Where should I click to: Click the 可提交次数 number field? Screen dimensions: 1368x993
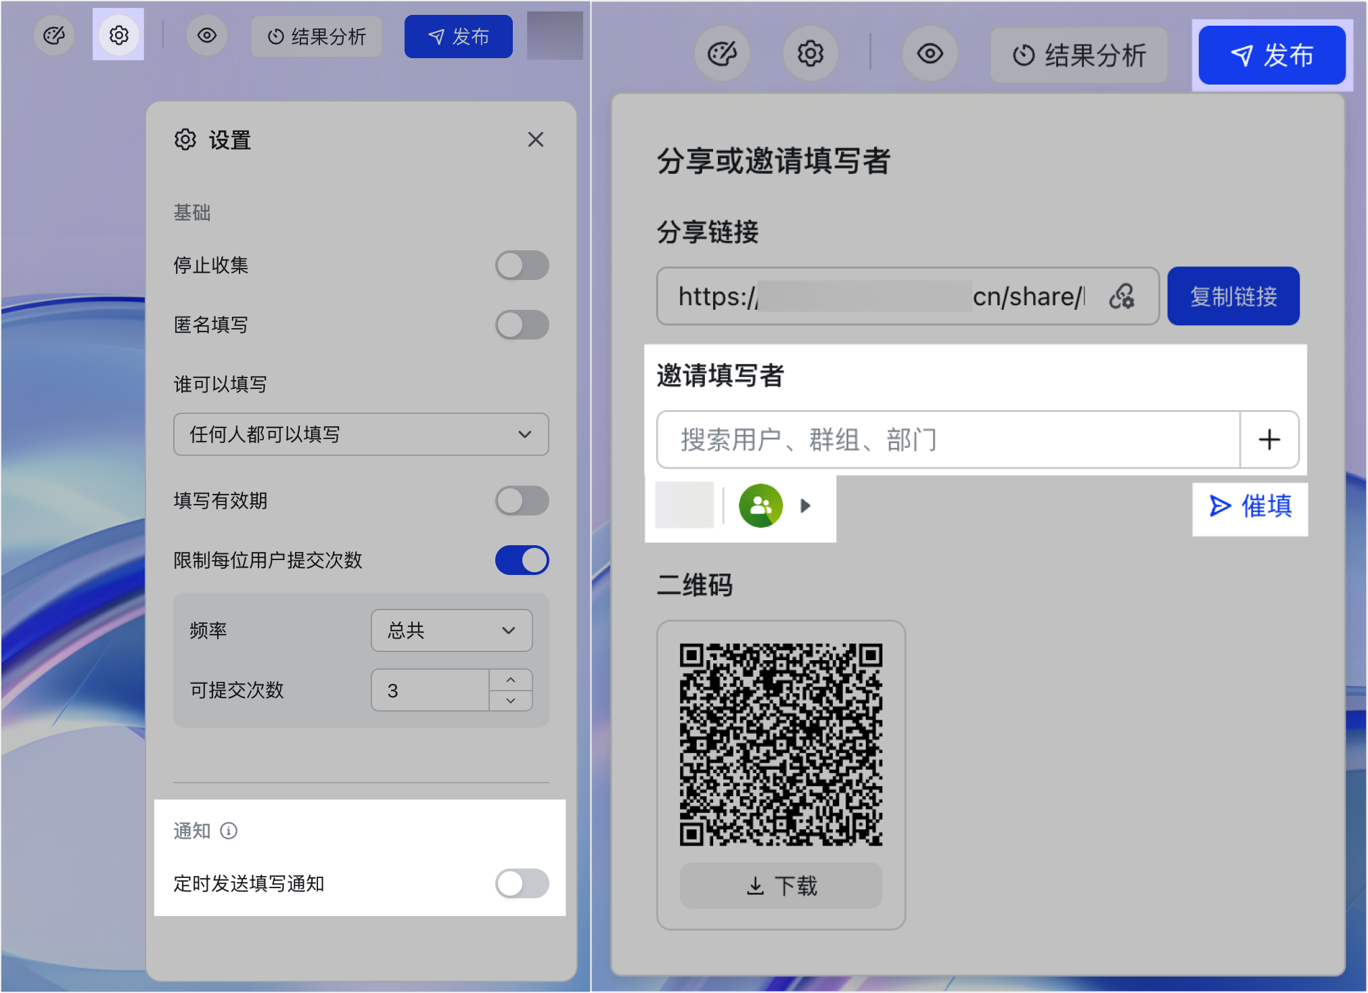coord(430,690)
